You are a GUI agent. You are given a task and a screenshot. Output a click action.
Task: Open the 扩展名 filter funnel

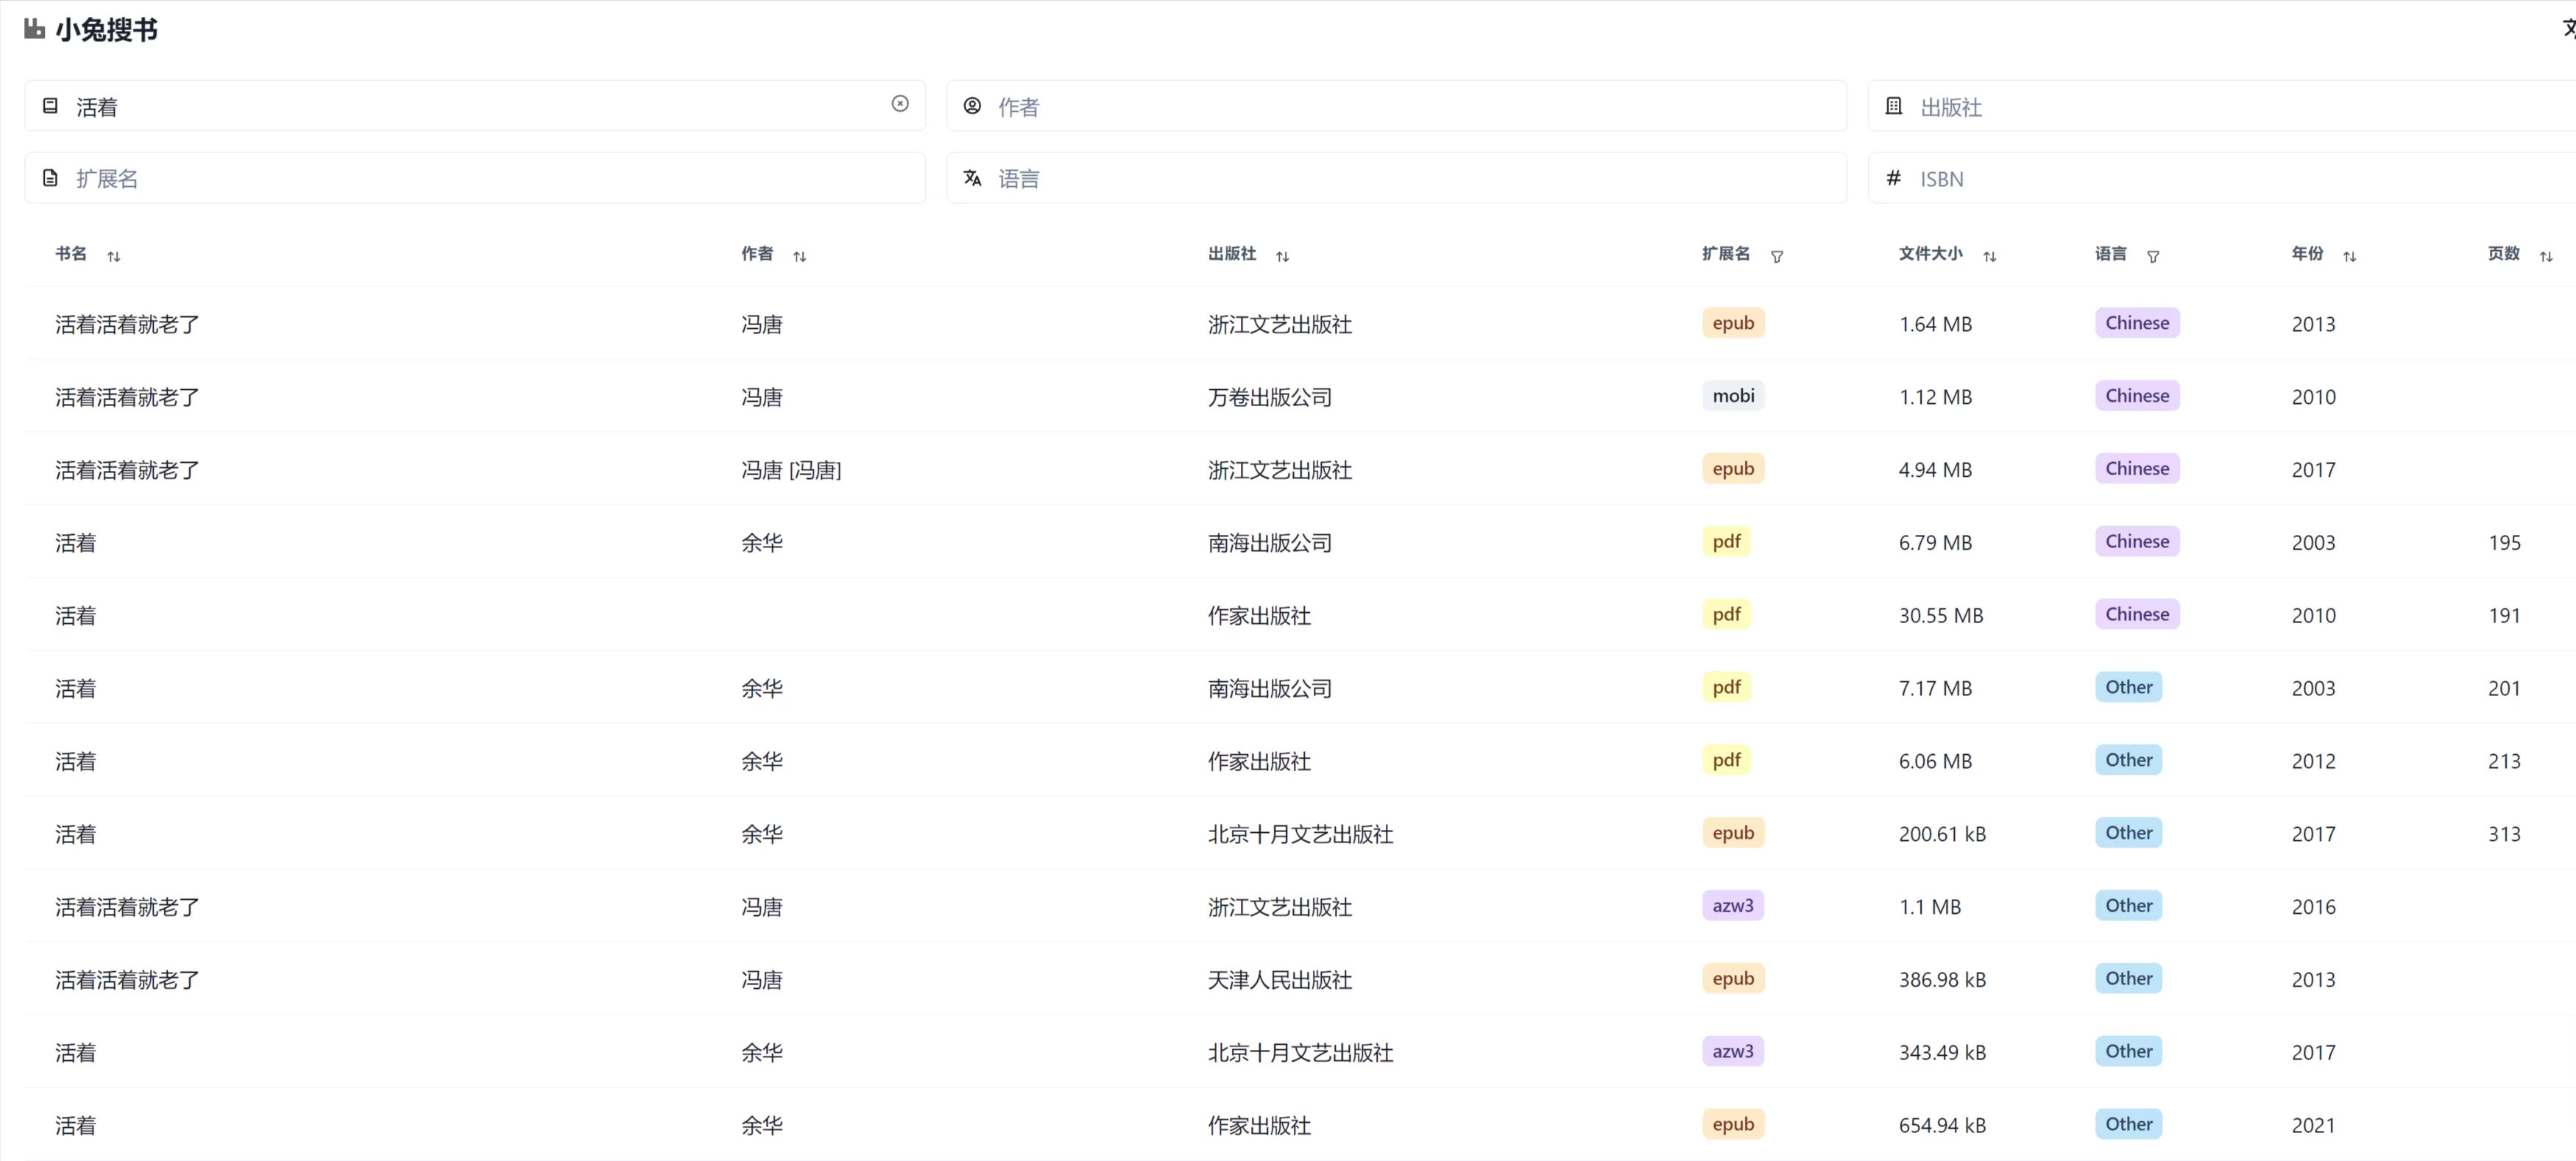pyautogui.click(x=1777, y=256)
